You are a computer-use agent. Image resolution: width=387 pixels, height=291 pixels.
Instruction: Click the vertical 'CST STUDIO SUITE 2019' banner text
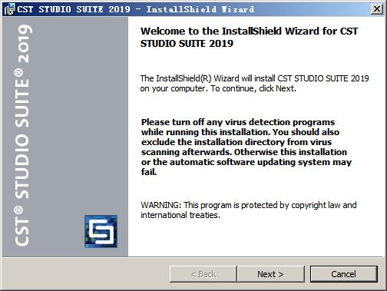click(22, 135)
